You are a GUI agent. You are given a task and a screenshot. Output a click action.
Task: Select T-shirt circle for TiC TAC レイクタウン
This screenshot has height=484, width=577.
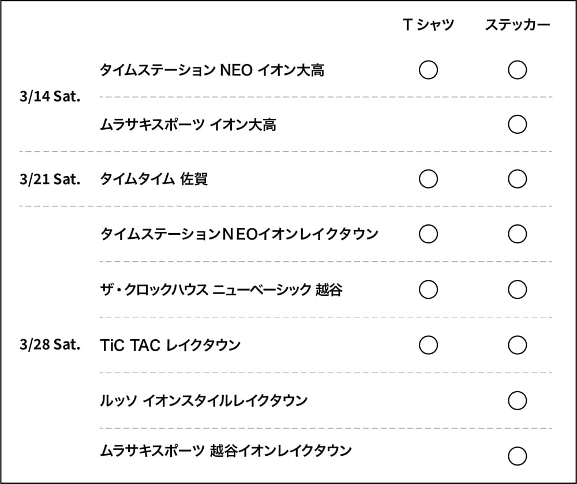point(428,345)
